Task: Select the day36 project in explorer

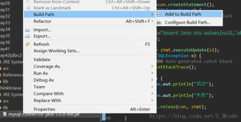Action: (x=5, y=42)
